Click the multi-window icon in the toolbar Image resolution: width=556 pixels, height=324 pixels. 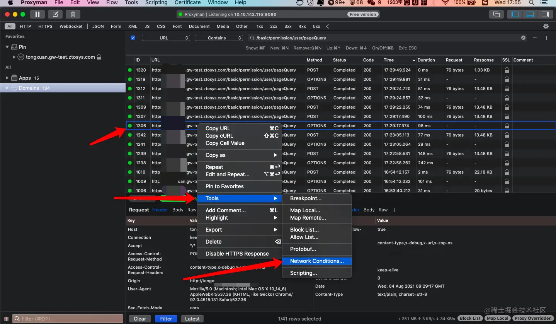[496, 14]
